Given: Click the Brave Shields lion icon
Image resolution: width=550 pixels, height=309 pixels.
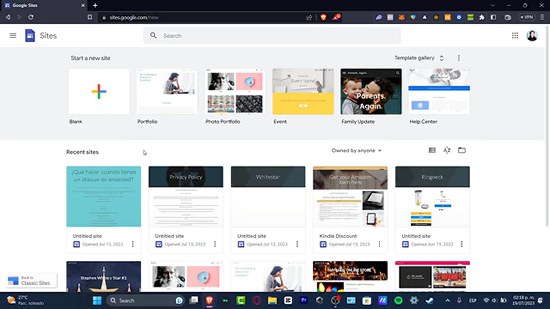Looking at the screenshot, I should (x=323, y=17).
